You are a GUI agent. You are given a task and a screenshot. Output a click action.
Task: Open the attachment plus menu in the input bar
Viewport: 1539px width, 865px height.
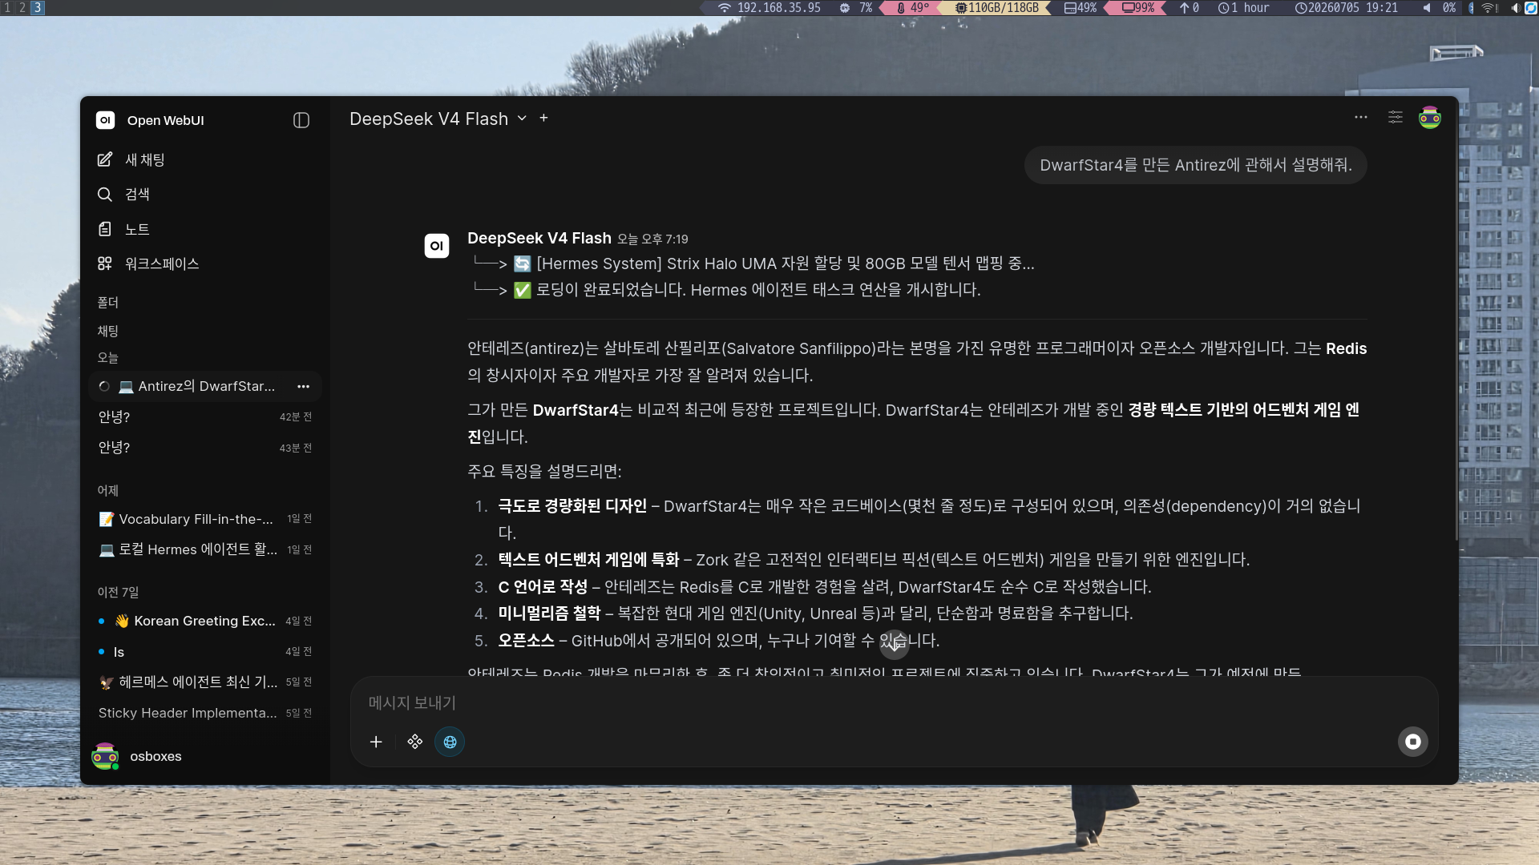click(x=376, y=742)
